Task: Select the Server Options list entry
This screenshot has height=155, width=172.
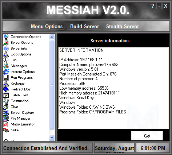Action: coord(22,43)
